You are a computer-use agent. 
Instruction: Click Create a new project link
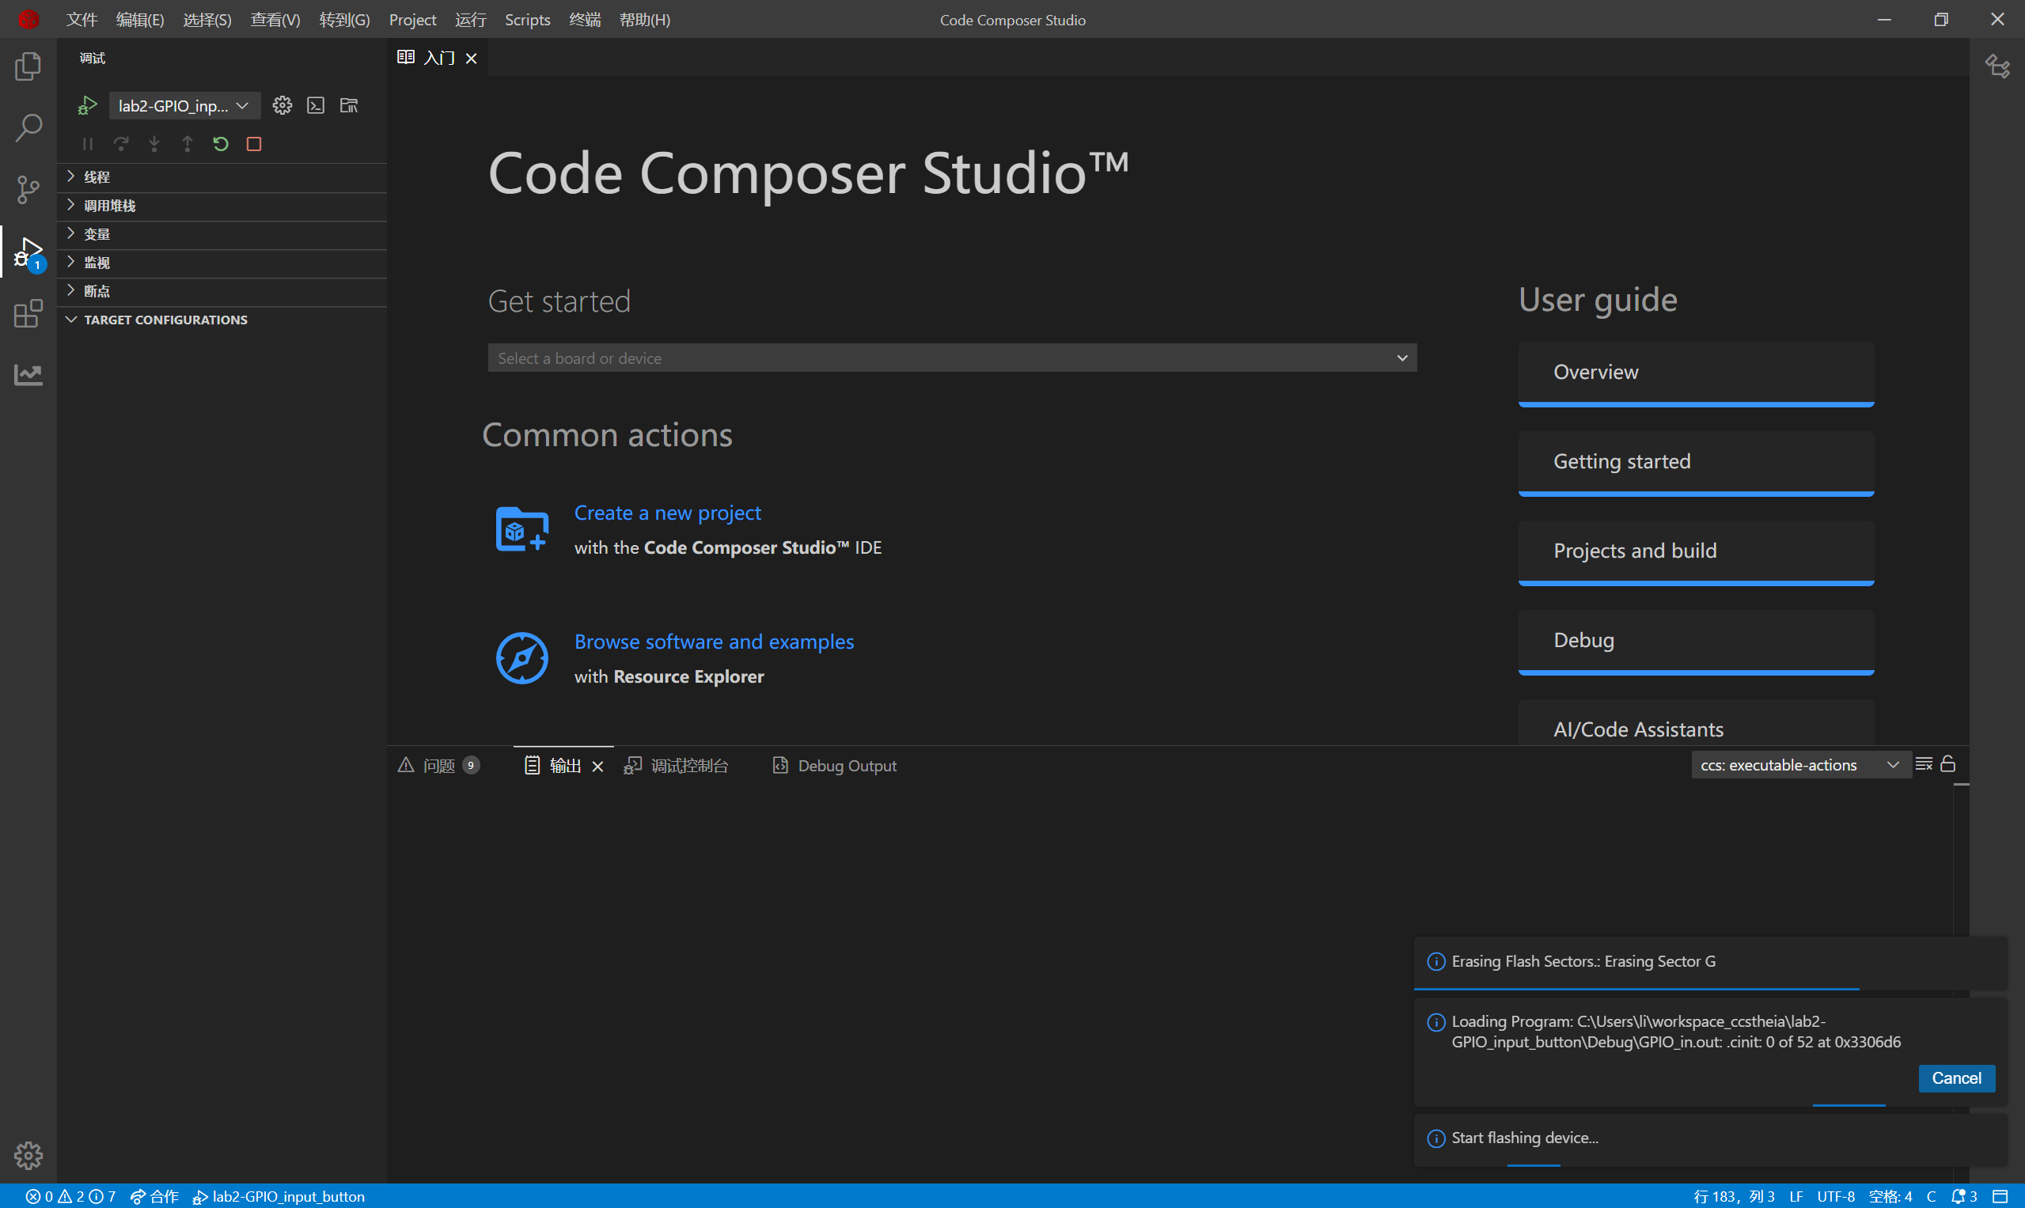tap(667, 513)
